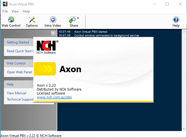Click the Help sidebar section header
187x138 pixels.
pos(19,84)
